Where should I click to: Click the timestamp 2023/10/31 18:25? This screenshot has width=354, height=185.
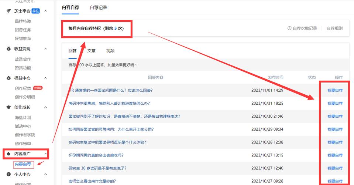pyautogui.click(x=267, y=103)
